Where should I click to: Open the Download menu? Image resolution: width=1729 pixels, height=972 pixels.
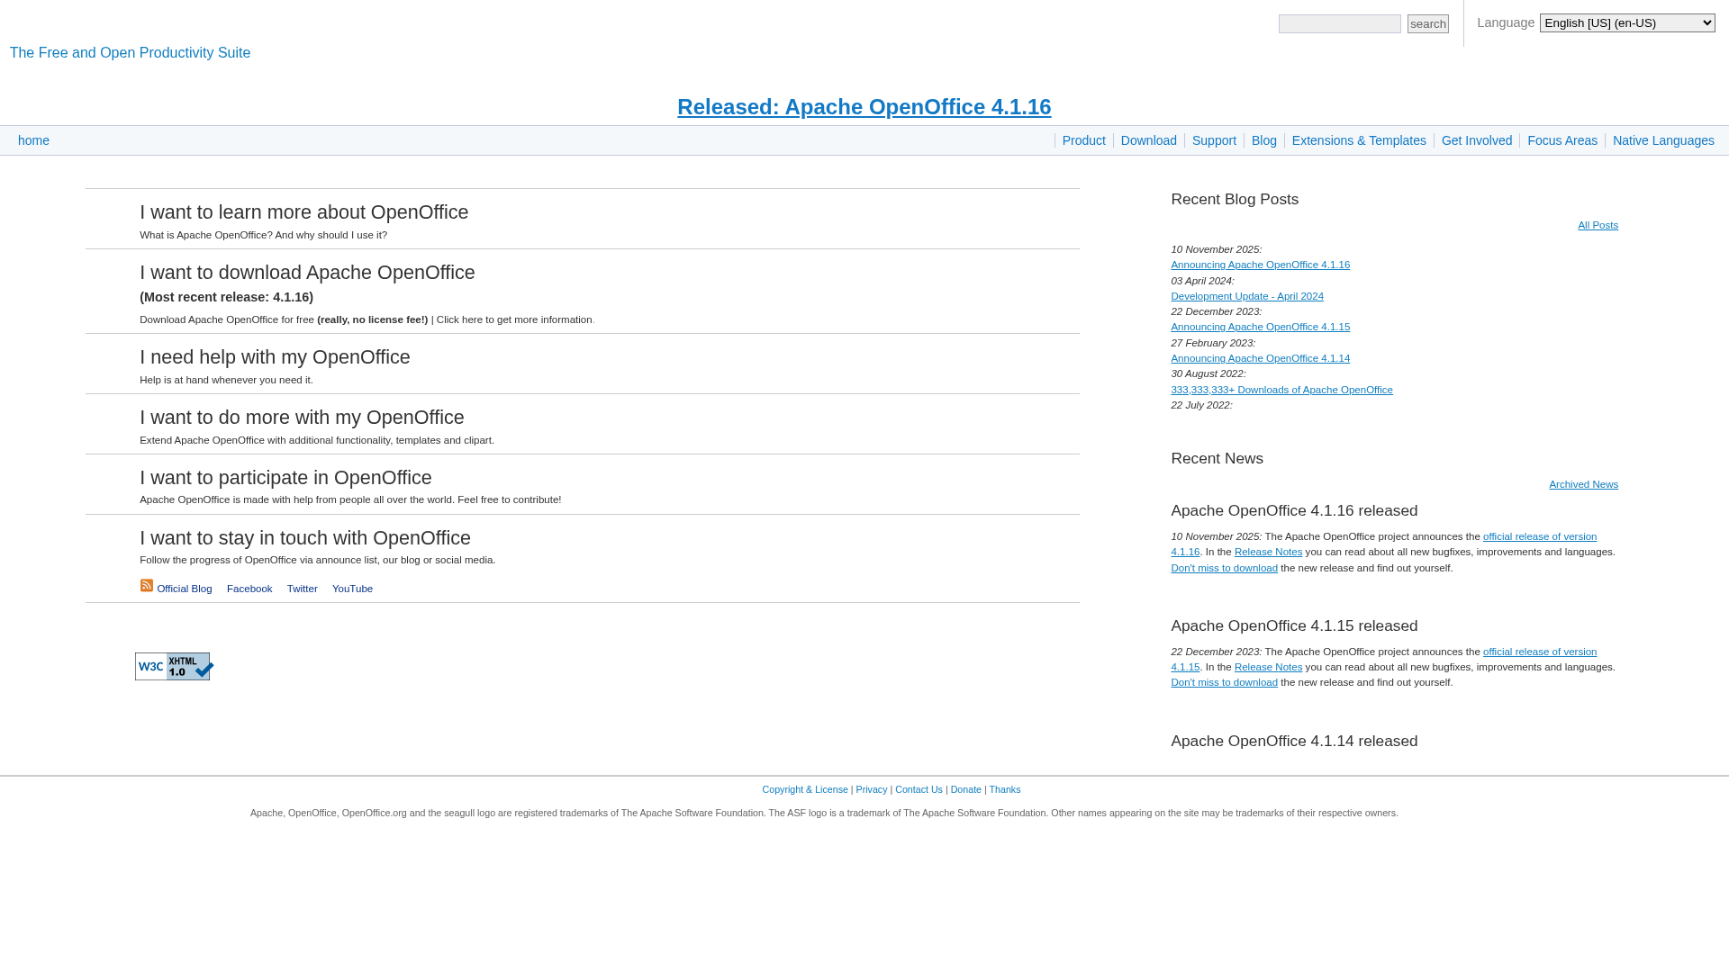1148,140
